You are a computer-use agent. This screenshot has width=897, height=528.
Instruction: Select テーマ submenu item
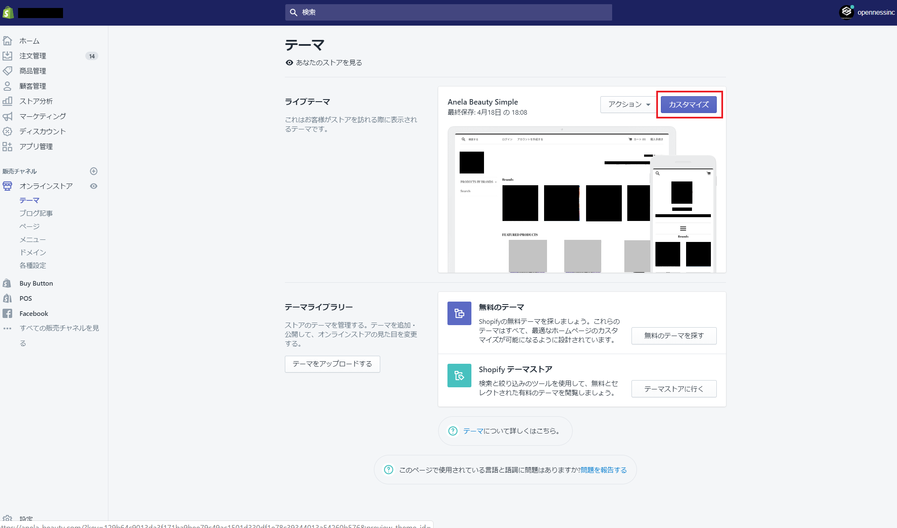(29, 200)
